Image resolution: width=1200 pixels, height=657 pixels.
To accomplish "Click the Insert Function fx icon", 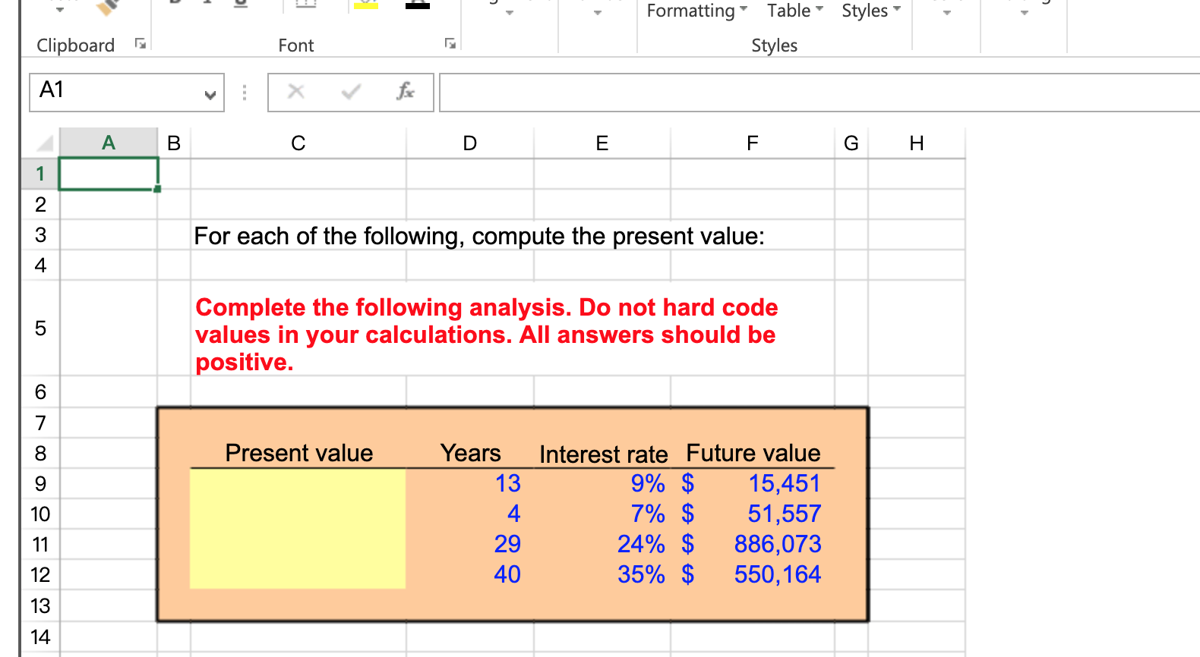I will pos(406,92).
